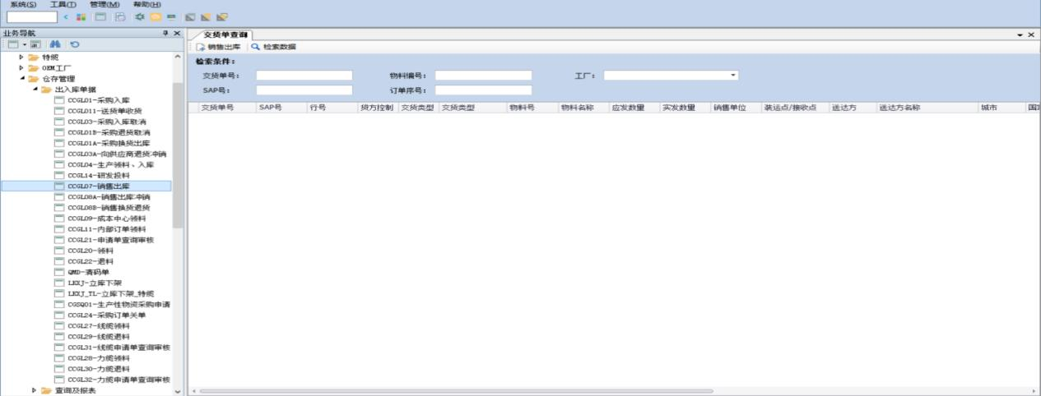Pin the 业务导航 navigation panel

165,33
